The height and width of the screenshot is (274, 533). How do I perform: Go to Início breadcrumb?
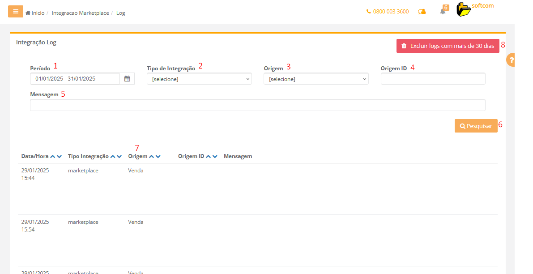pyautogui.click(x=38, y=13)
